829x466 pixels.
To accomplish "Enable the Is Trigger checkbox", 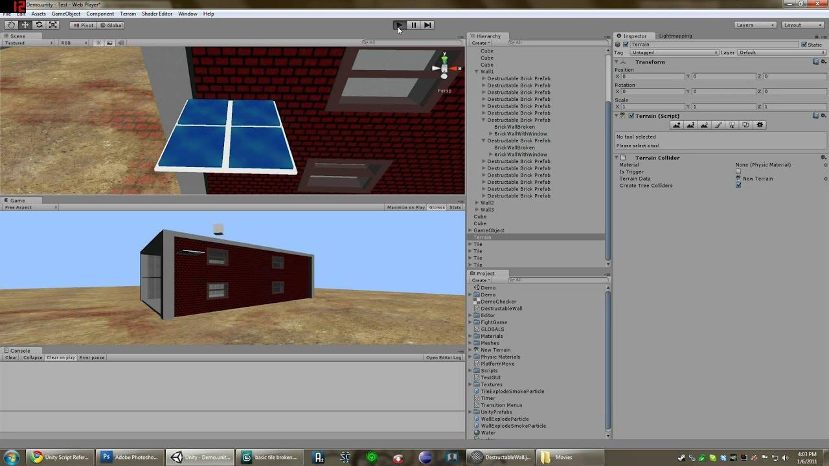I will coord(738,172).
